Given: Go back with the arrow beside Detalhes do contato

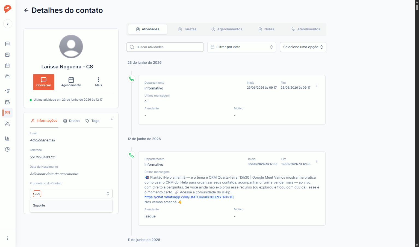Looking at the screenshot, I should (26, 10).
